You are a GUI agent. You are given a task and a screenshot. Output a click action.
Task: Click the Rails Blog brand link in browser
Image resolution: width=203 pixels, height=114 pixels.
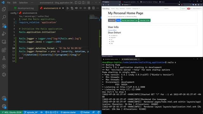click(x=106, y=9)
